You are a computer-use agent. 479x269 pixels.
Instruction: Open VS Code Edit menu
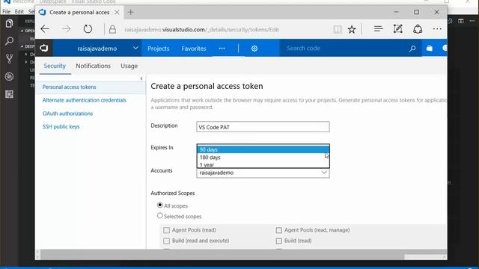point(19,12)
